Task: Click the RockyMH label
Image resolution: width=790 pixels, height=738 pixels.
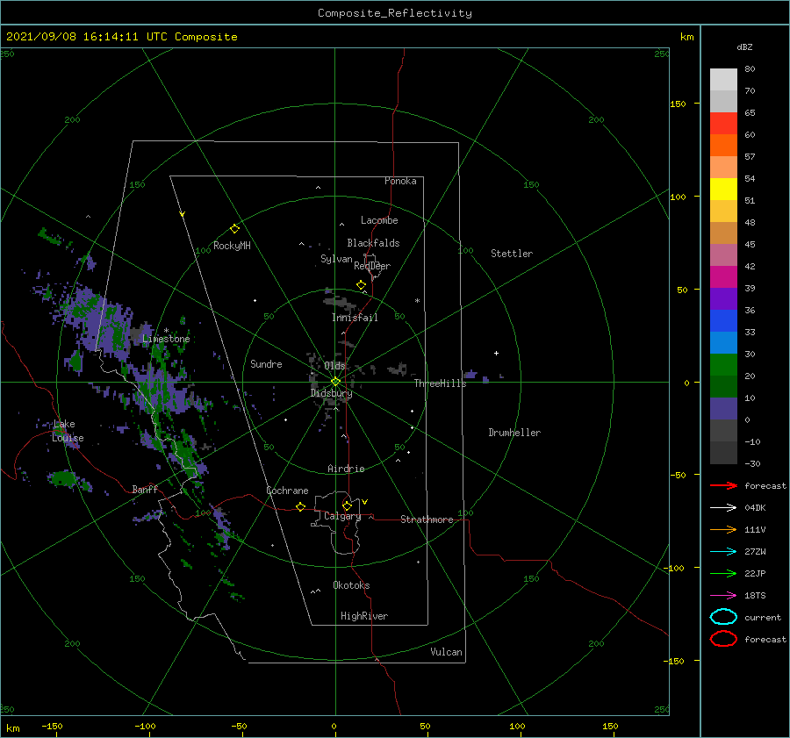Action: tap(232, 246)
